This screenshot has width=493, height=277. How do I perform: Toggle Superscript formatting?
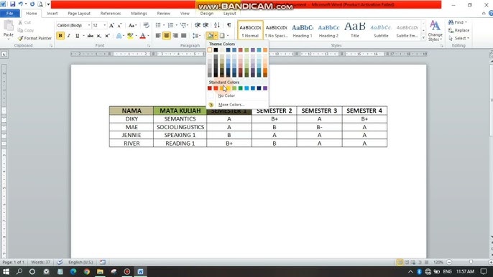[x=107, y=36]
